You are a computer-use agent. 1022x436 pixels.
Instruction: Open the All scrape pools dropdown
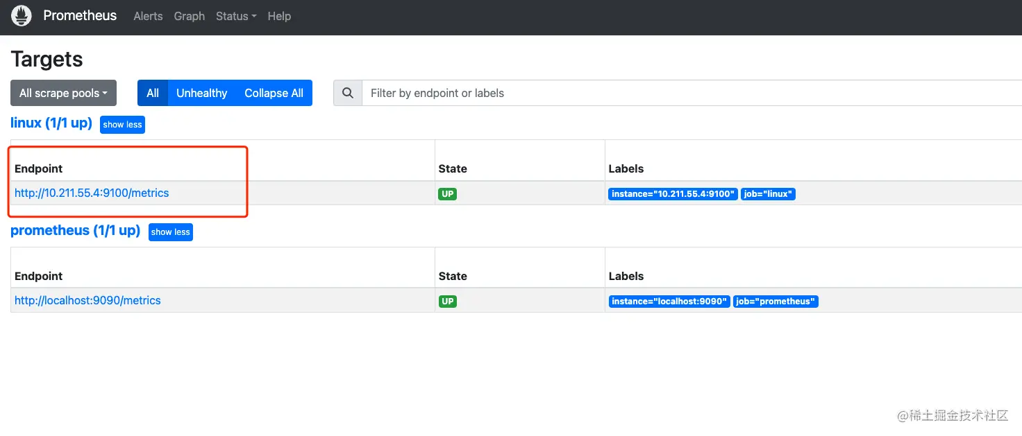63,93
